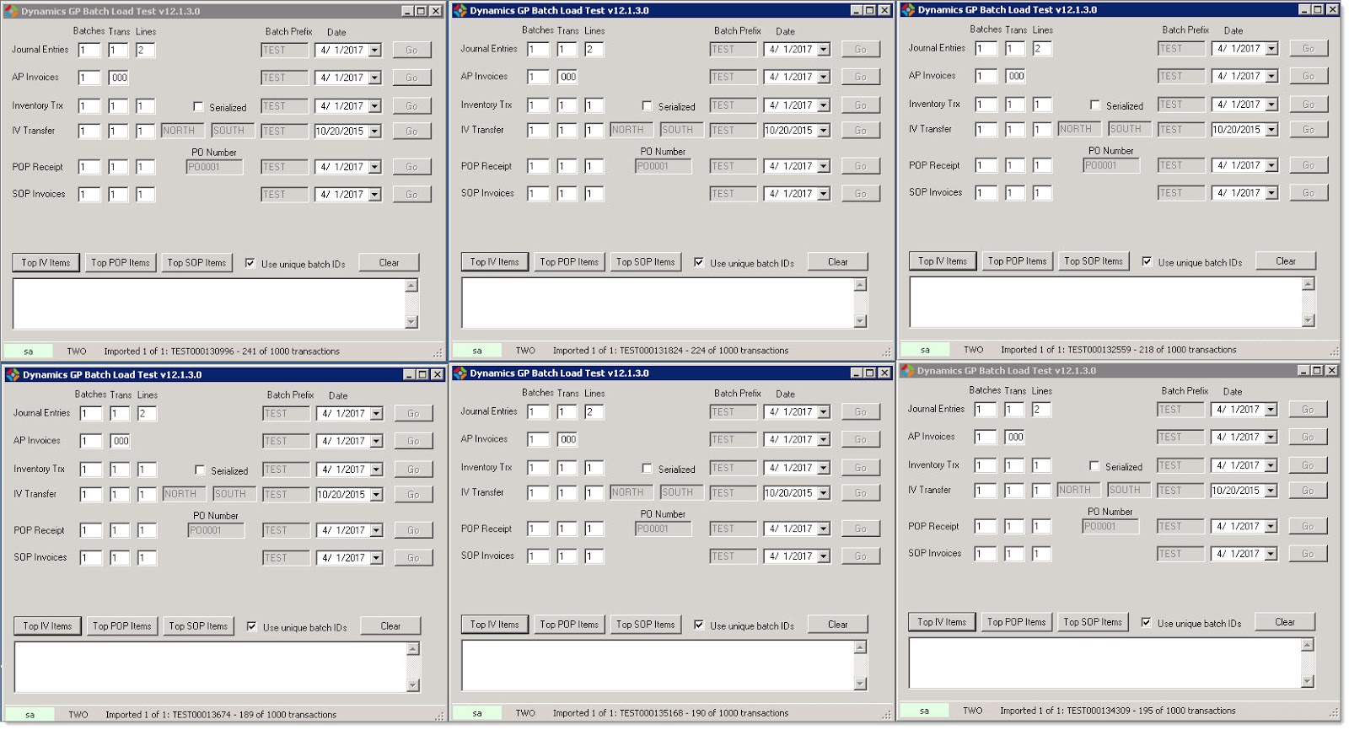Click Top SOP Items in the 241-transactions window
Screen dimensions: 1349x730
click(196, 263)
